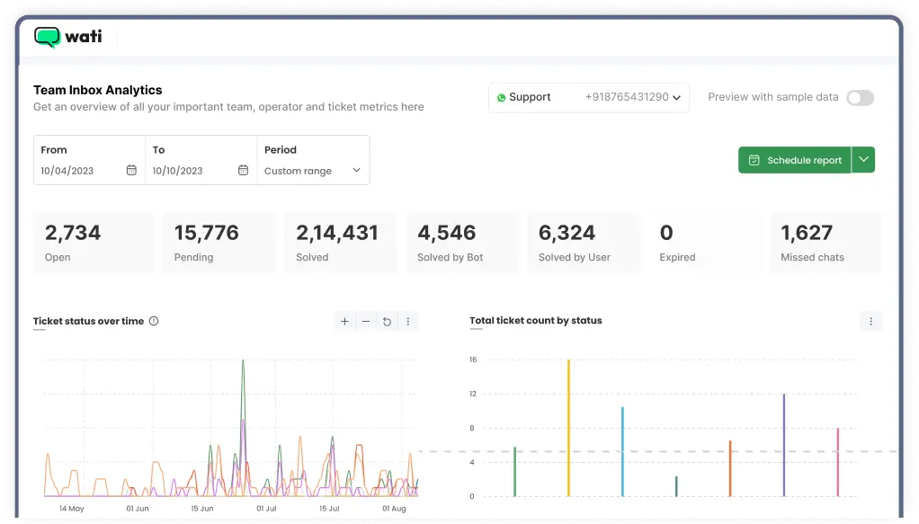This screenshot has height=524, width=919.
Task: Open the Period custom range dropdown
Action: coord(313,171)
